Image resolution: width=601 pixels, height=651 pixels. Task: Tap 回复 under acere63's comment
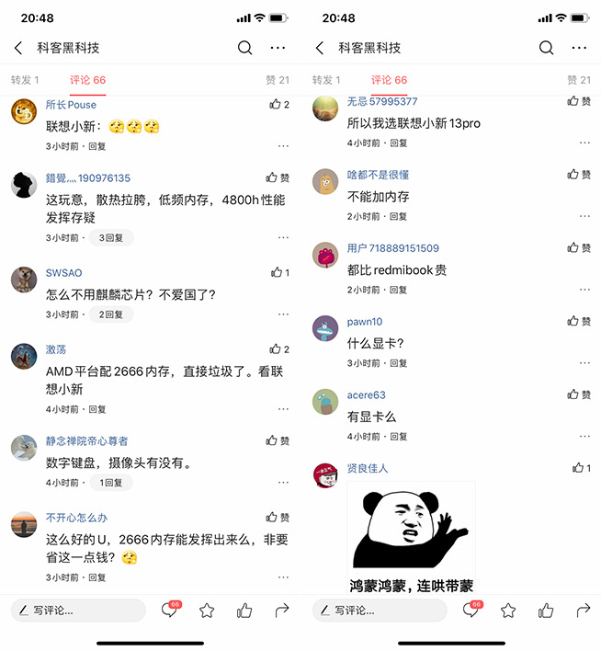coord(399,437)
